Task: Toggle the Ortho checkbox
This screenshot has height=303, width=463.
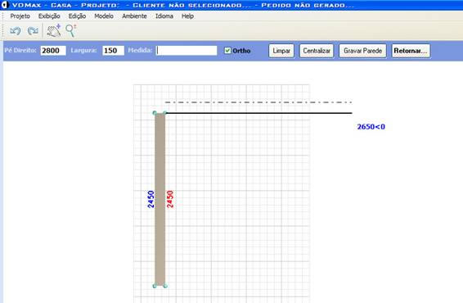Action: point(227,51)
